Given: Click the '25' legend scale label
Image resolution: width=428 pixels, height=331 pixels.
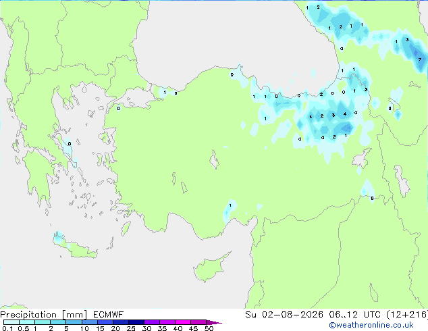Looking at the screenshot, I should pos(131,328).
